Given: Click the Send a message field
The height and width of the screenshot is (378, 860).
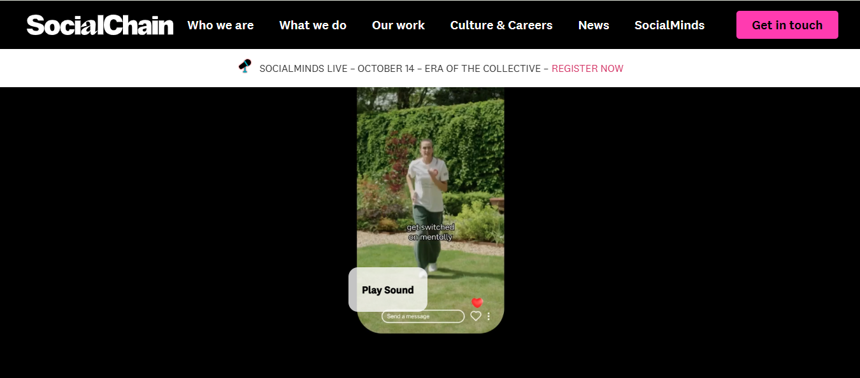Looking at the screenshot, I should pos(423,316).
